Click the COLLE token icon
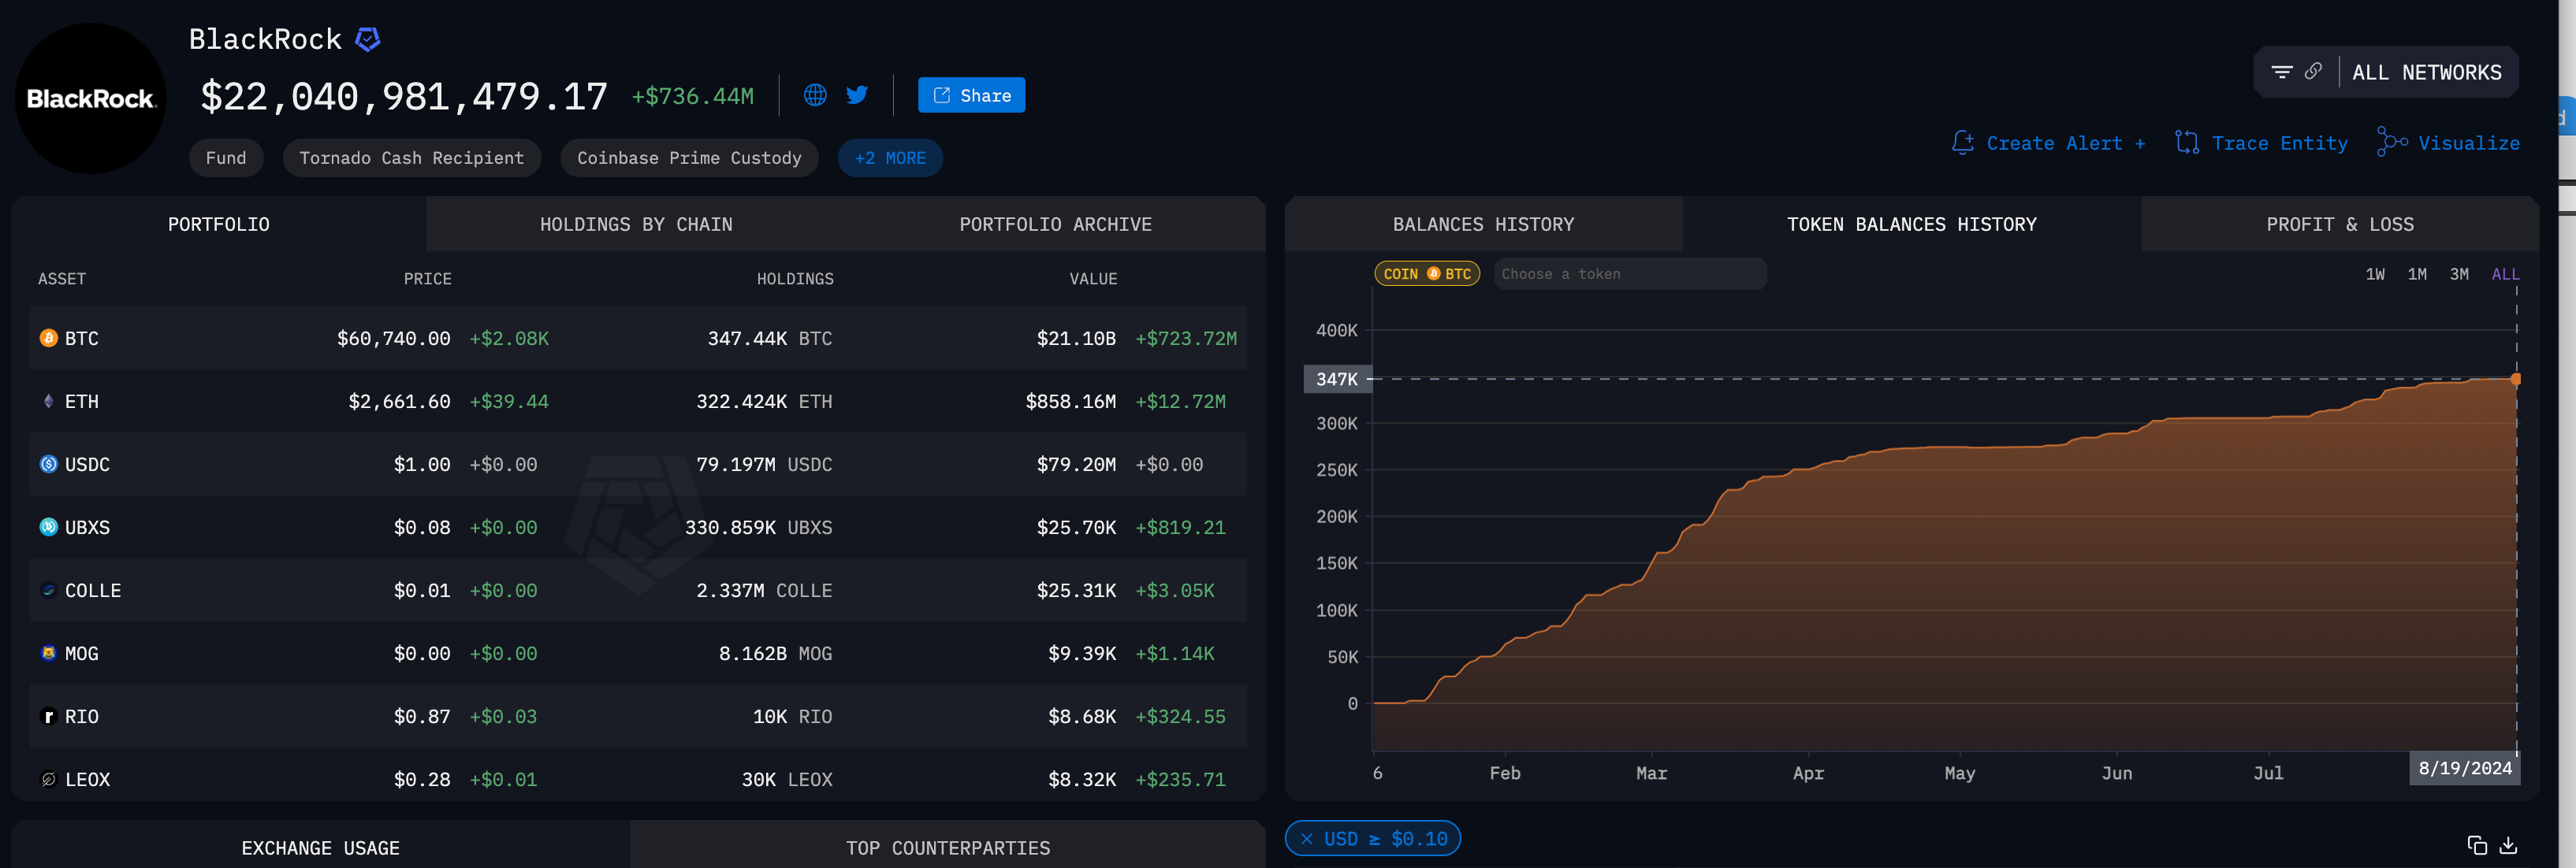Screen dimensions: 2576x868 pos(48,590)
